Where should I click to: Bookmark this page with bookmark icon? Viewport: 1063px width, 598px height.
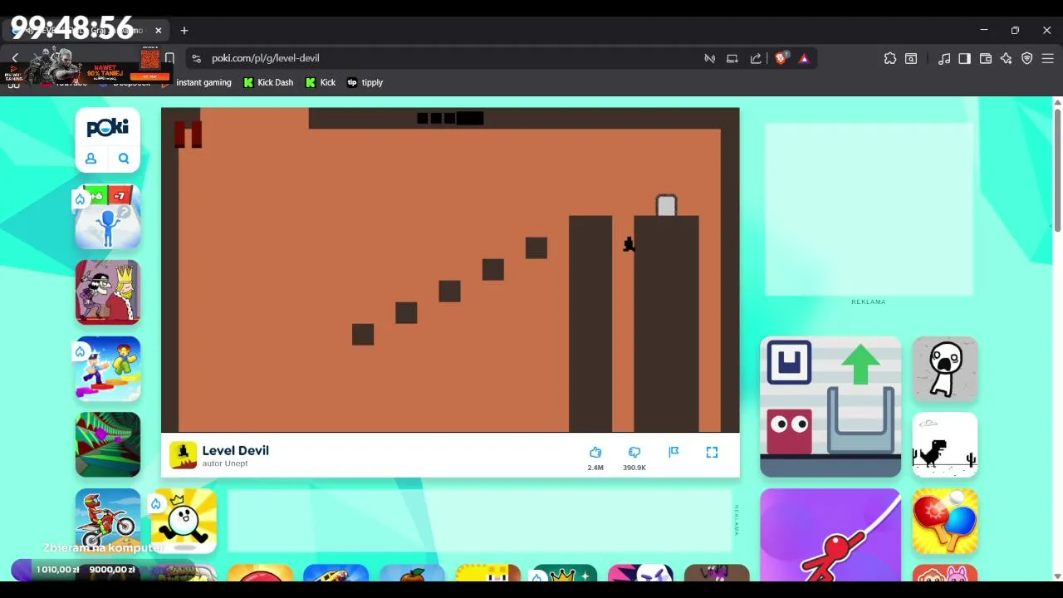pyautogui.click(x=169, y=58)
